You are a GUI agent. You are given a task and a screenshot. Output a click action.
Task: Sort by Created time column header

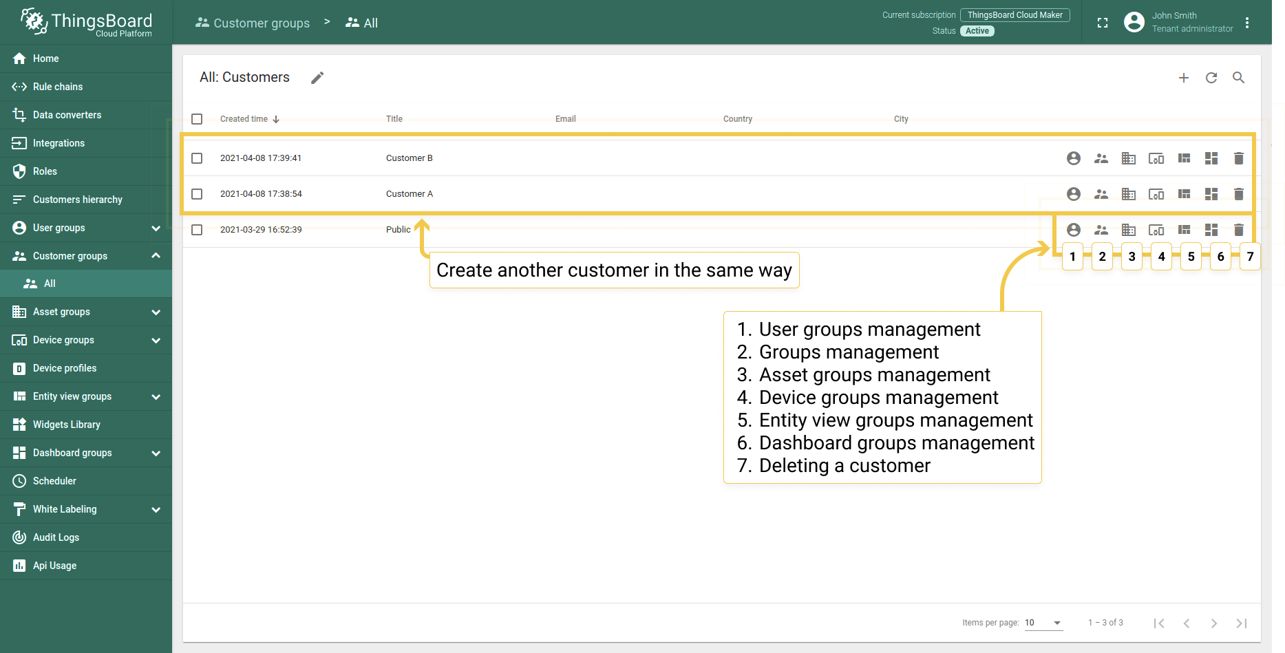(244, 119)
